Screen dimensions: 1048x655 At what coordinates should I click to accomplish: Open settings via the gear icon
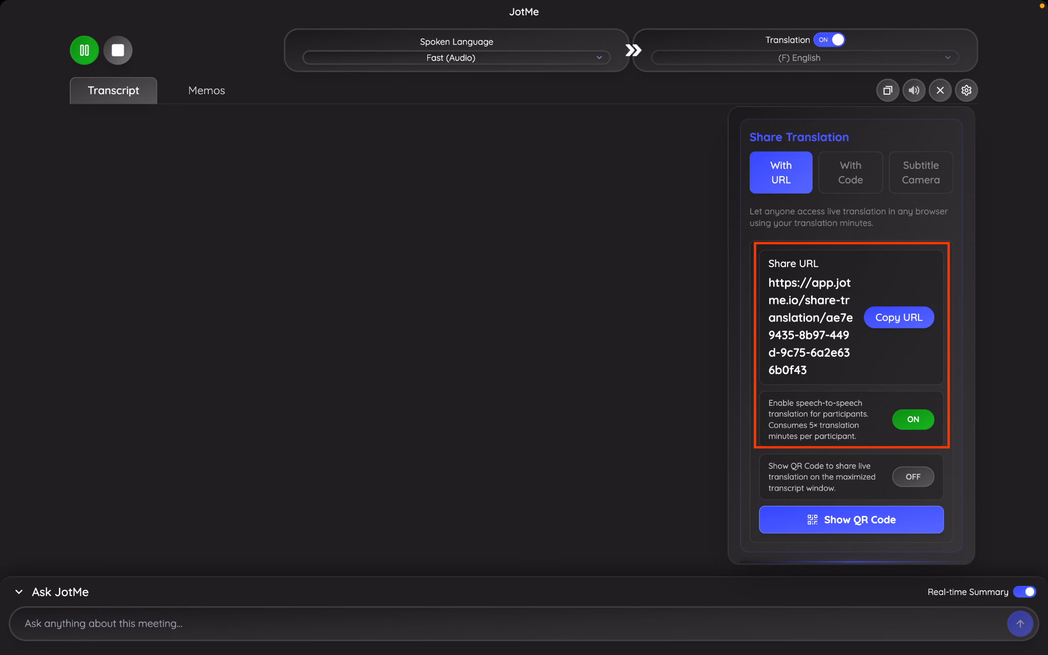[966, 91]
